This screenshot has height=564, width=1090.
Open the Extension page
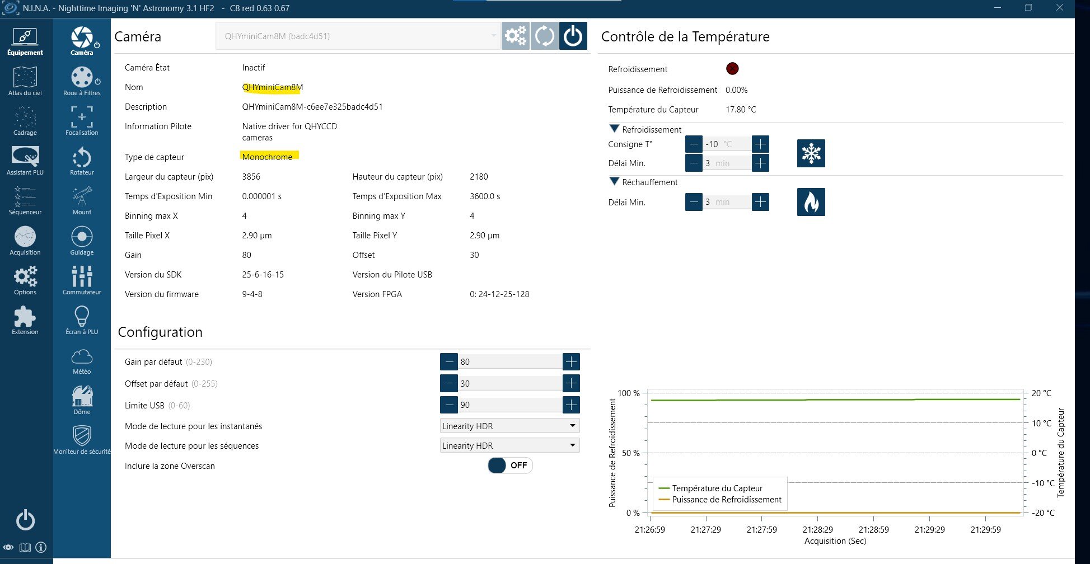tap(25, 321)
